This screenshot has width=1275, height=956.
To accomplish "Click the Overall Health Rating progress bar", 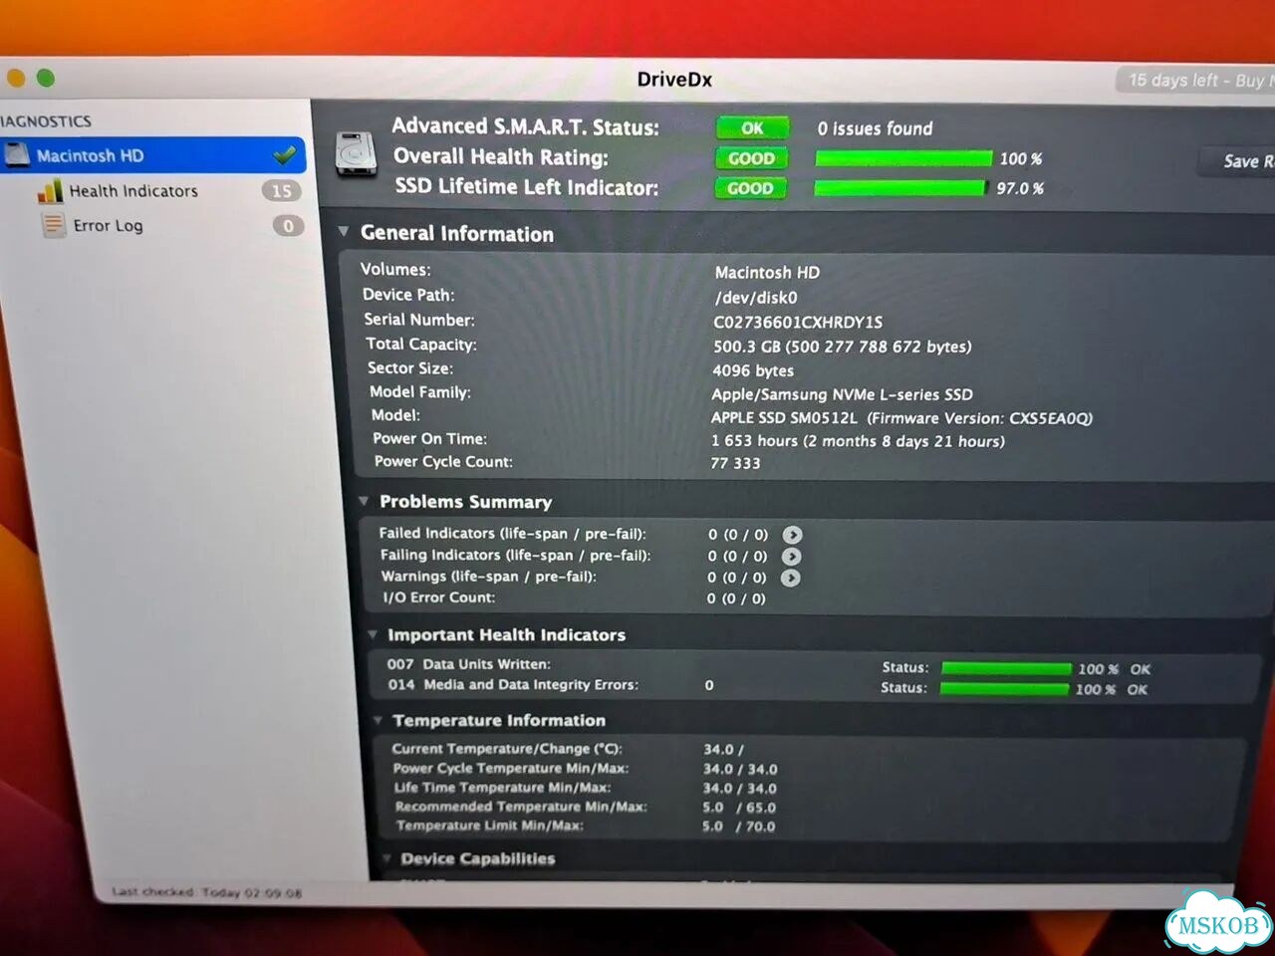I will [x=903, y=158].
